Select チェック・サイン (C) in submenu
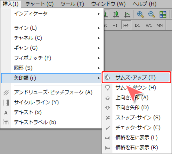Viewport: 172px width, 154px height. [x=136, y=128]
